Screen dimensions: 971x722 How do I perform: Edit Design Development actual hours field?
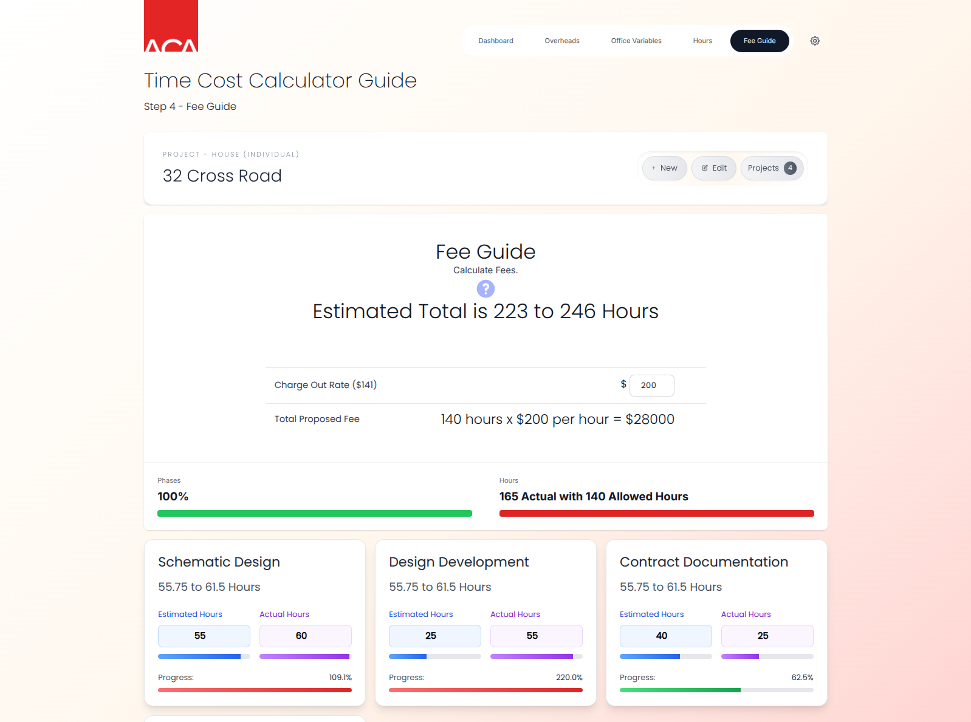click(537, 636)
